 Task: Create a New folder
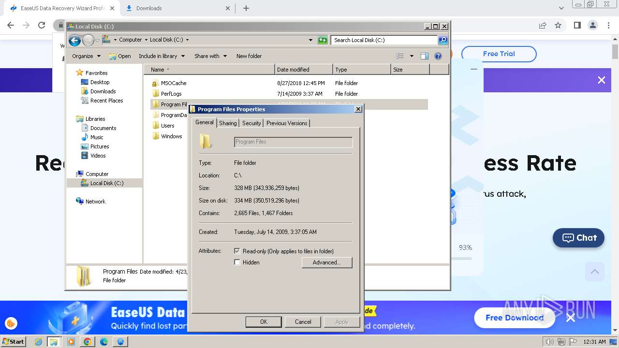(249, 56)
